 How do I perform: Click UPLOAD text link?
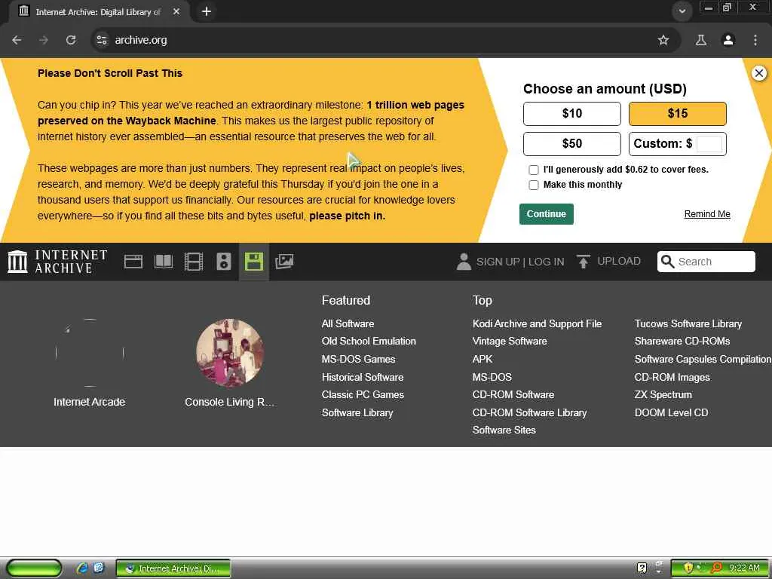point(619,262)
